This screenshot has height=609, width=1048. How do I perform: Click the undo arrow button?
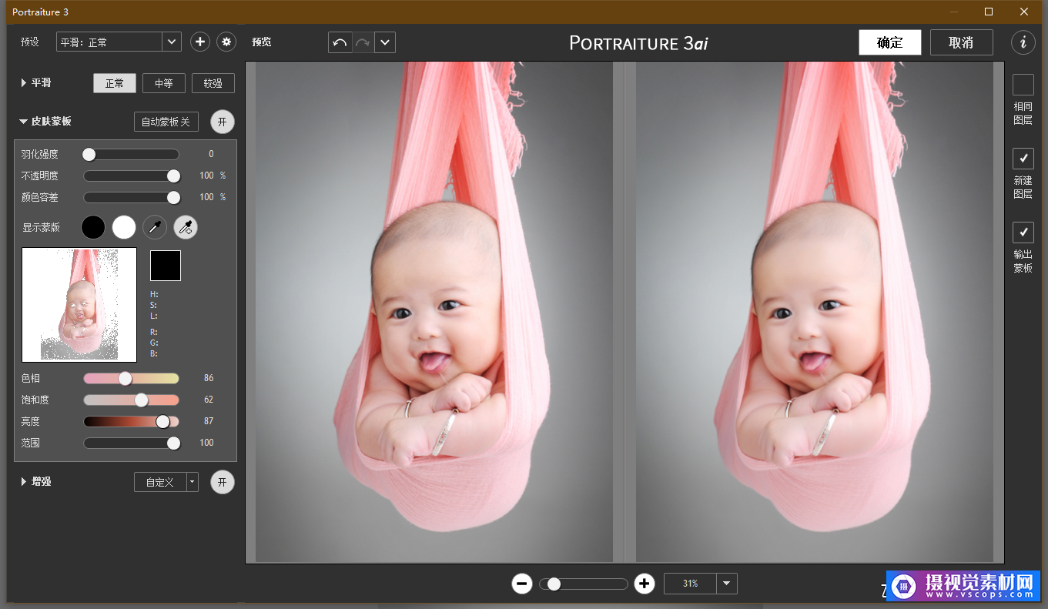340,42
